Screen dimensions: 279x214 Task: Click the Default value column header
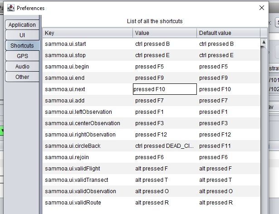(229, 33)
